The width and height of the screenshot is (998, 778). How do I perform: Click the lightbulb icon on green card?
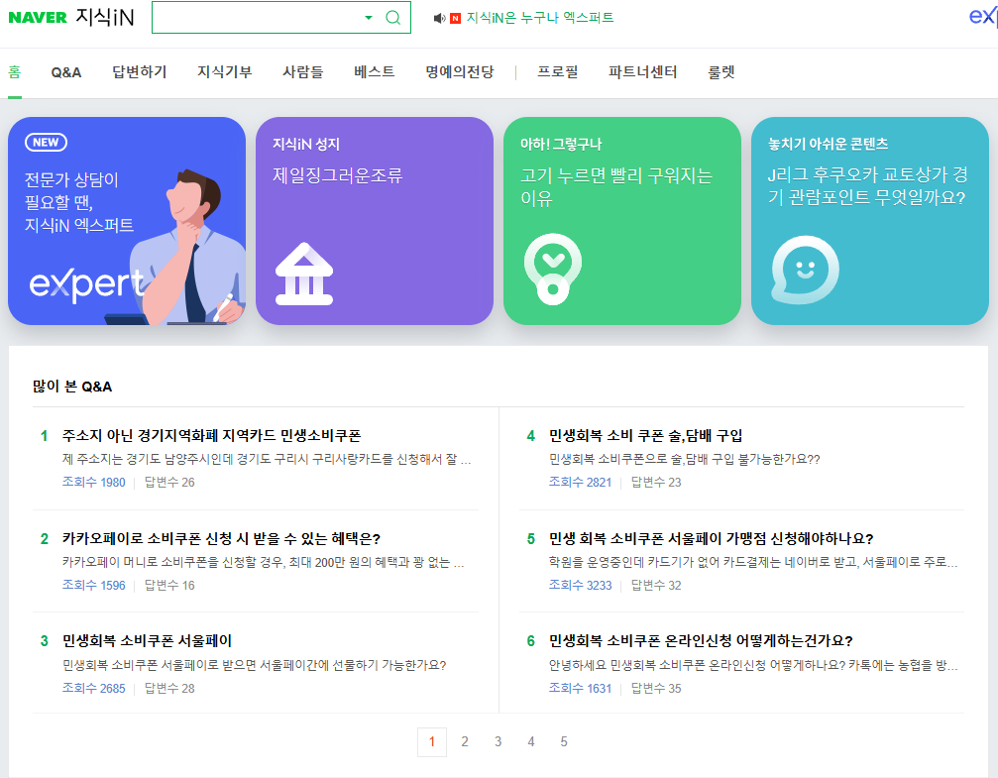[x=552, y=269]
